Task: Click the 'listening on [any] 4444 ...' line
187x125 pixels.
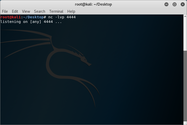Action: (x=31, y=22)
